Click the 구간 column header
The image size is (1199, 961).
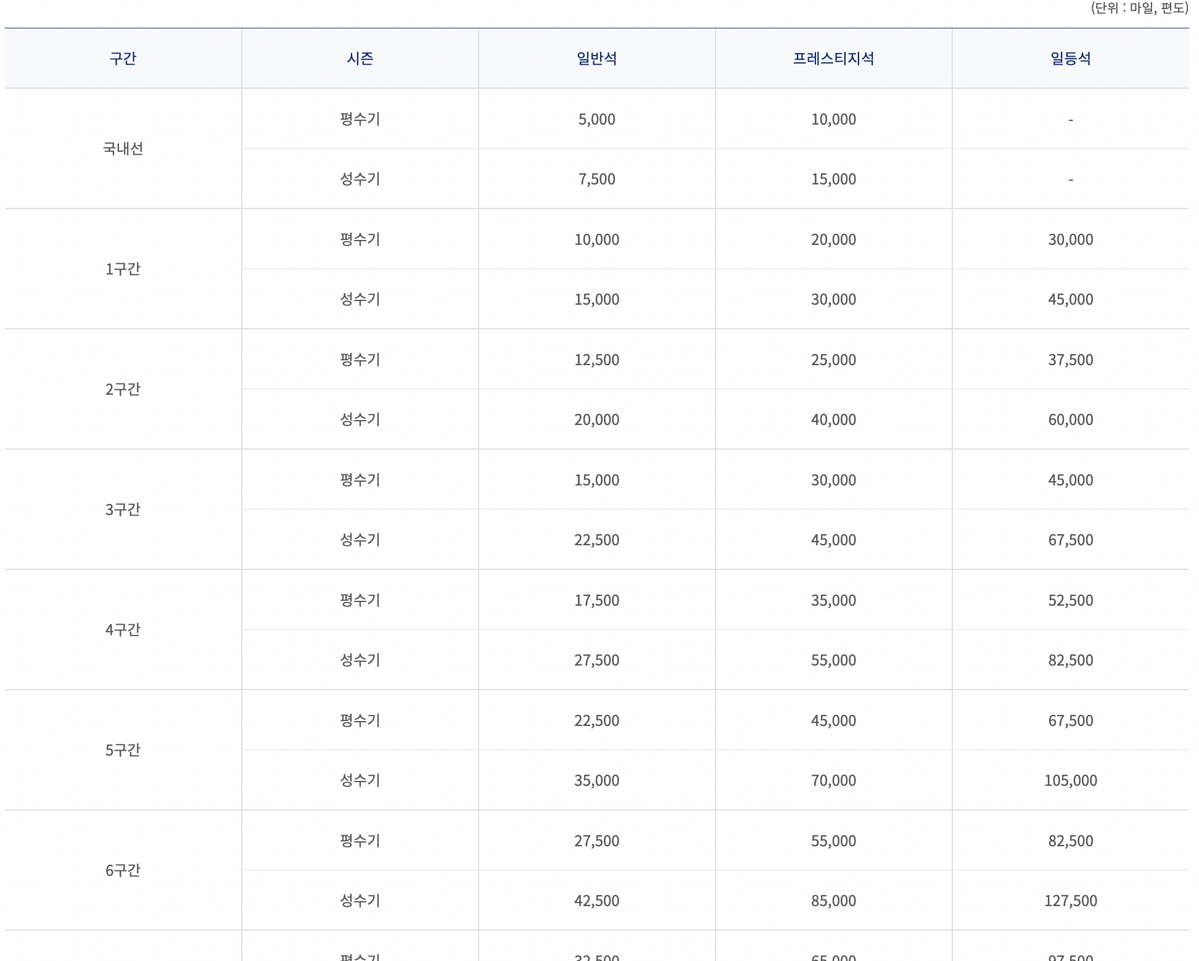coord(123,59)
